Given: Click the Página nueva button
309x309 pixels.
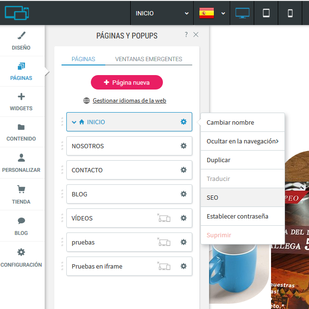Looking at the screenshot, I should click(x=127, y=82).
